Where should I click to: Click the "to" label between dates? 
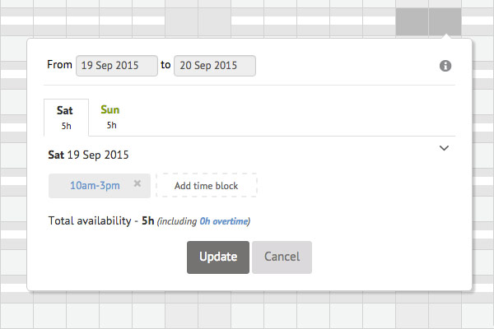[165, 65]
